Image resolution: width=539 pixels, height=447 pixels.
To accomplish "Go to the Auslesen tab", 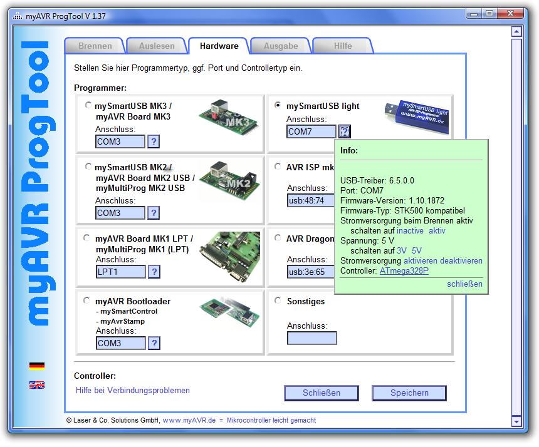I will pyautogui.click(x=157, y=46).
